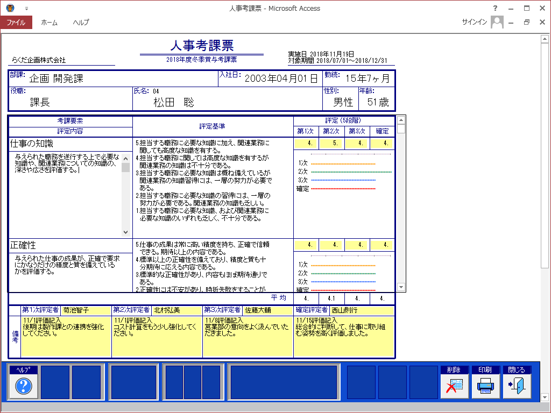Click the 確定 red line in 仕事の知識 chart

click(x=343, y=189)
